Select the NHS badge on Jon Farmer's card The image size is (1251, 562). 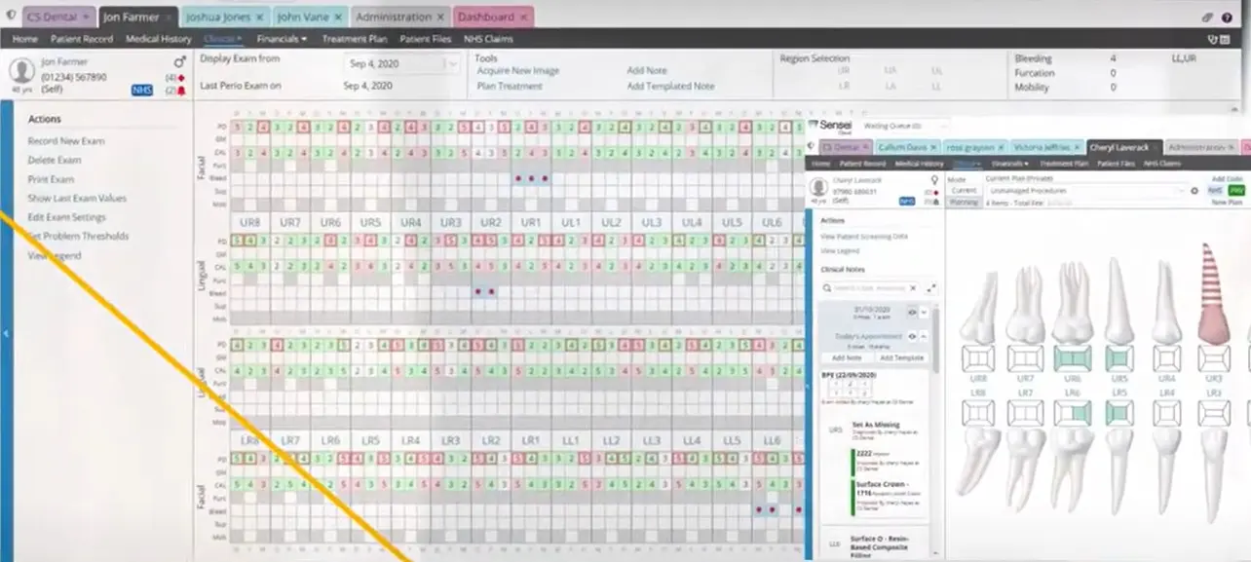pos(140,90)
